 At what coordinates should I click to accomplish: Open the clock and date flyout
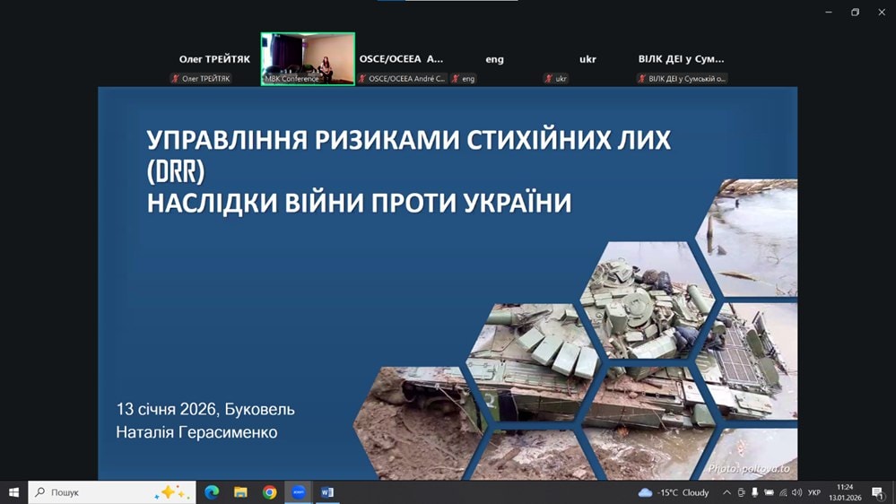(844, 492)
